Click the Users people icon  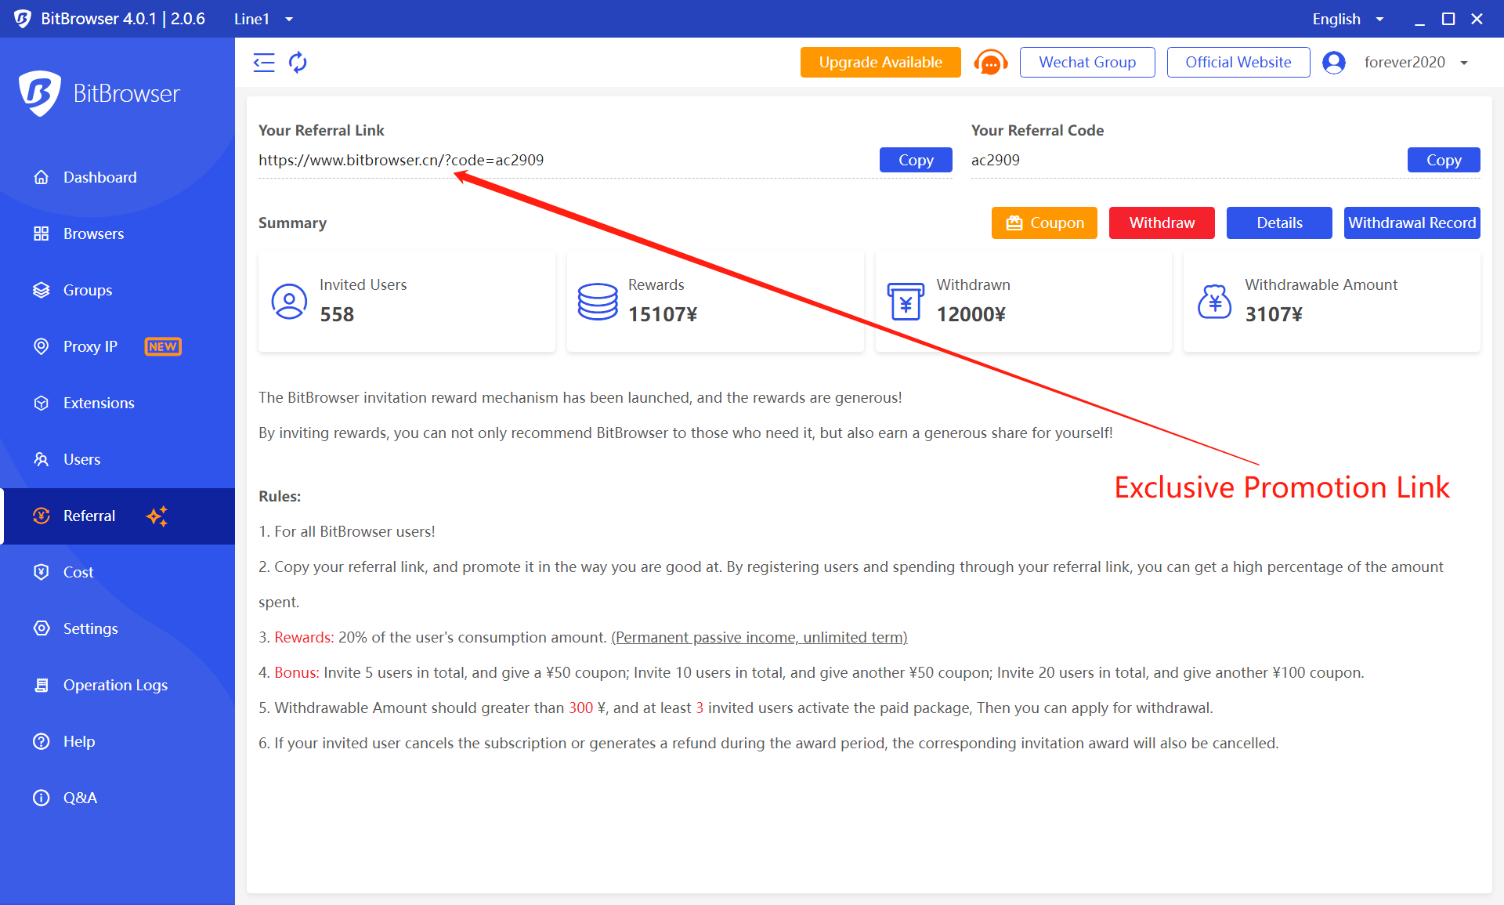click(42, 459)
